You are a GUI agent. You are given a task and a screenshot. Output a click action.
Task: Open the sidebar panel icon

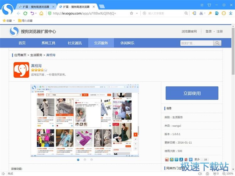(194, 13)
